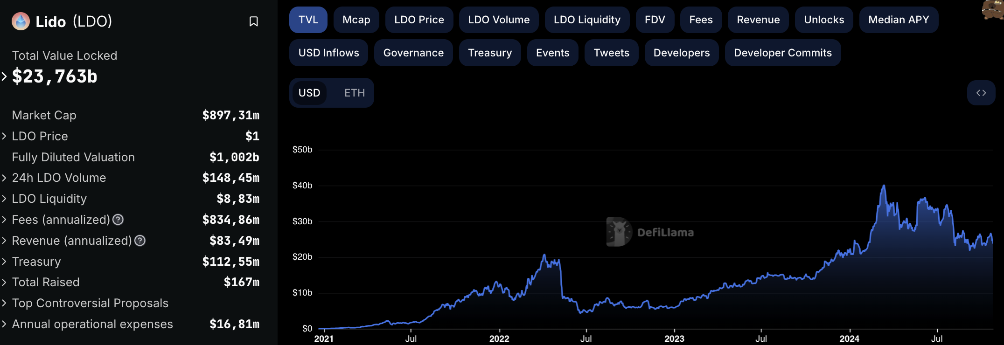Click the $20b y-axis label

(x=302, y=257)
